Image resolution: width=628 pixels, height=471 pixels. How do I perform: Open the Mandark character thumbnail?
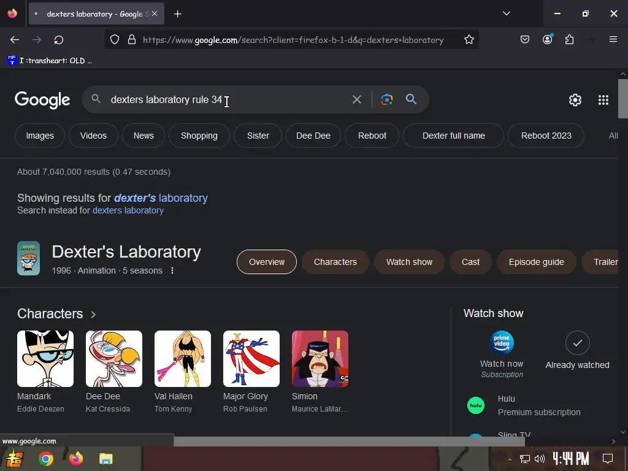point(45,358)
